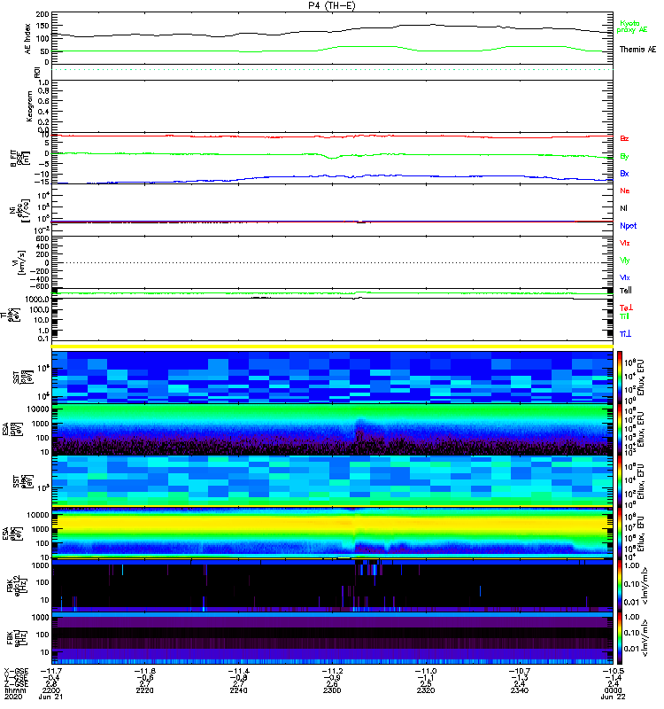Click the Jun 21 date label
The image size is (664, 709).
50,697
